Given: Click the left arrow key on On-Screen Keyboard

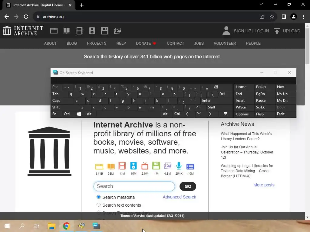Looking at the screenshot, I should click(187, 114).
